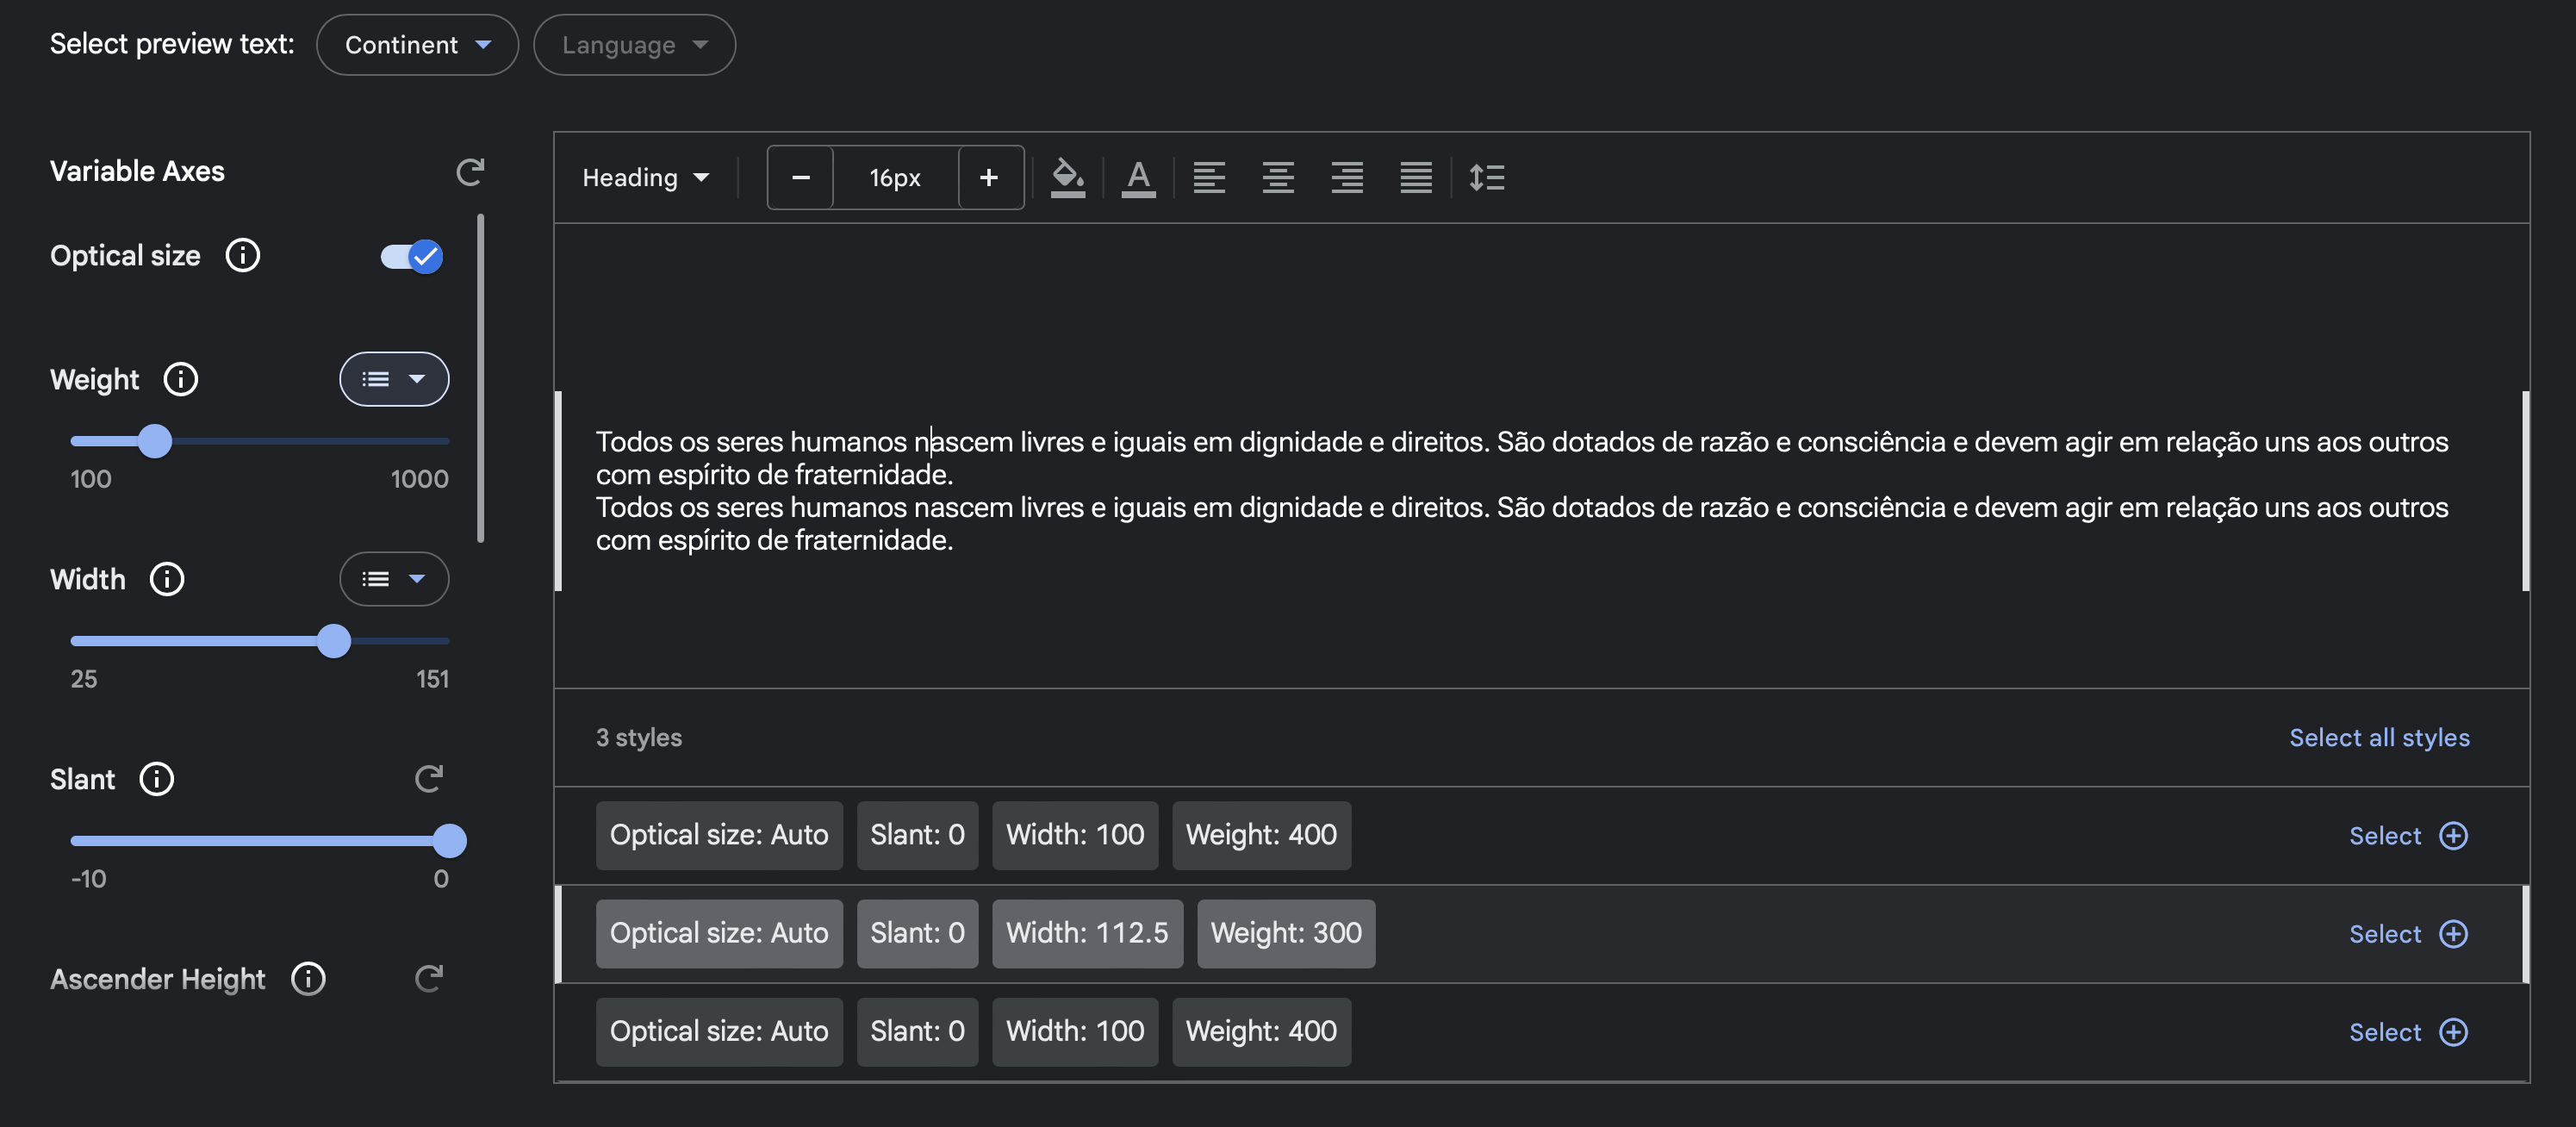Open the Continent preview text dropdown
The width and height of the screenshot is (2576, 1127).
coord(417,44)
